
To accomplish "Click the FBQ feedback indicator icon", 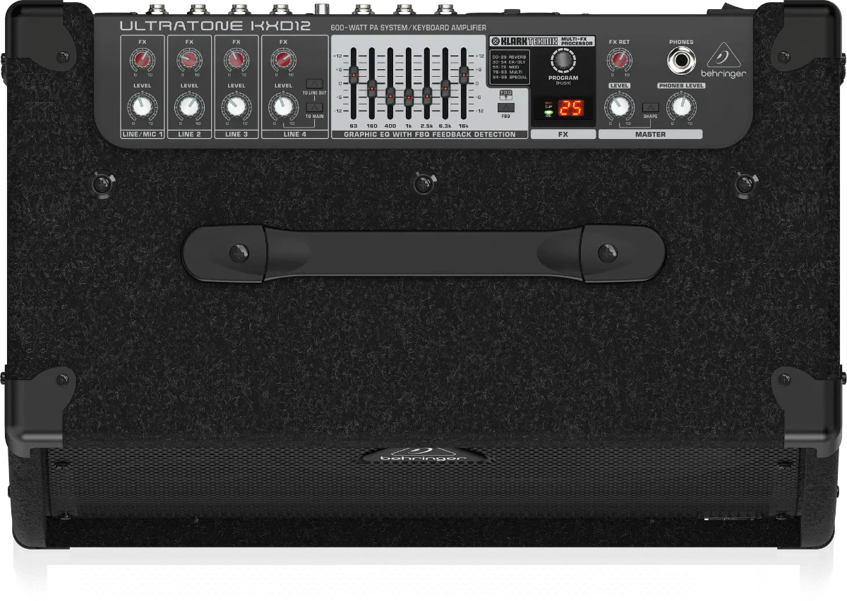I will (x=505, y=93).
